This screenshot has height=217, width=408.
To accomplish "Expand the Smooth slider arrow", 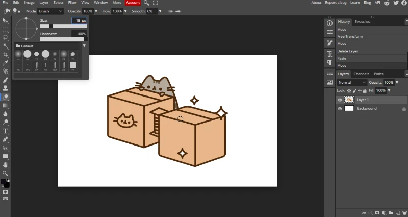I will pos(160,11).
